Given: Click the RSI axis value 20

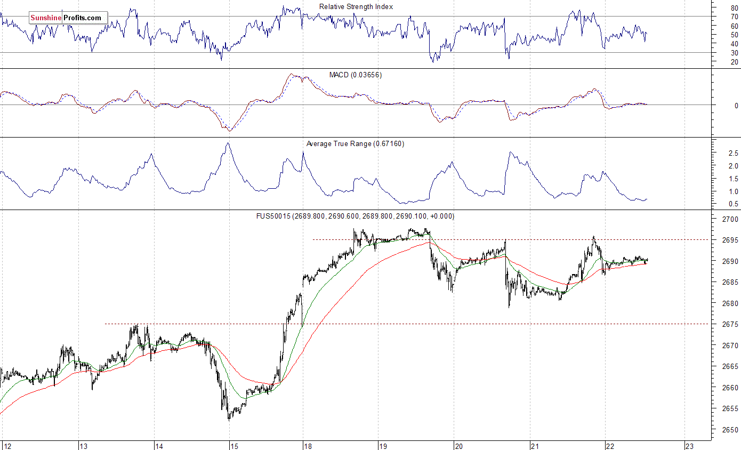Looking at the screenshot, I should click(735, 62).
